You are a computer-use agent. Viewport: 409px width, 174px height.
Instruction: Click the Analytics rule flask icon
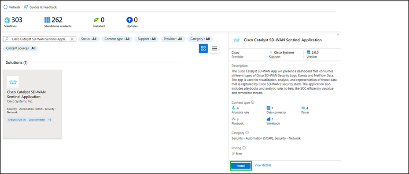pyautogui.click(x=233, y=108)
